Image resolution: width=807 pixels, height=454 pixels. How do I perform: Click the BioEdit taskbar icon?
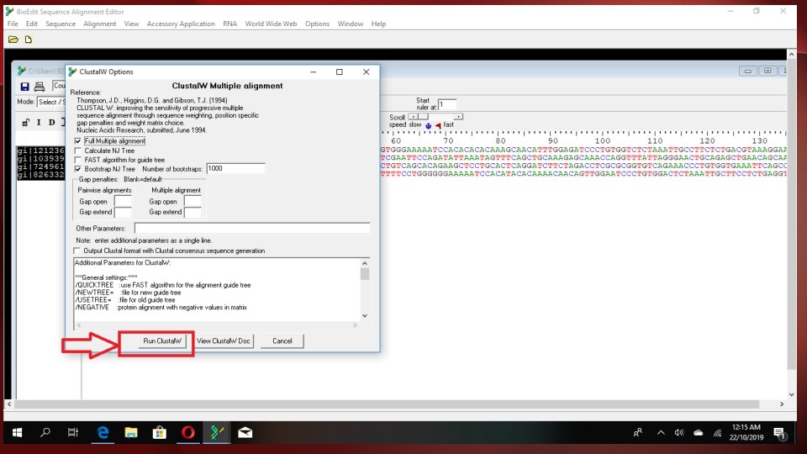pos(217,432)
